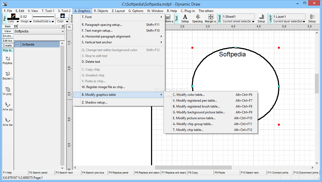Open the Layer Setup icon
322x182 pixels.
point(312,16)
